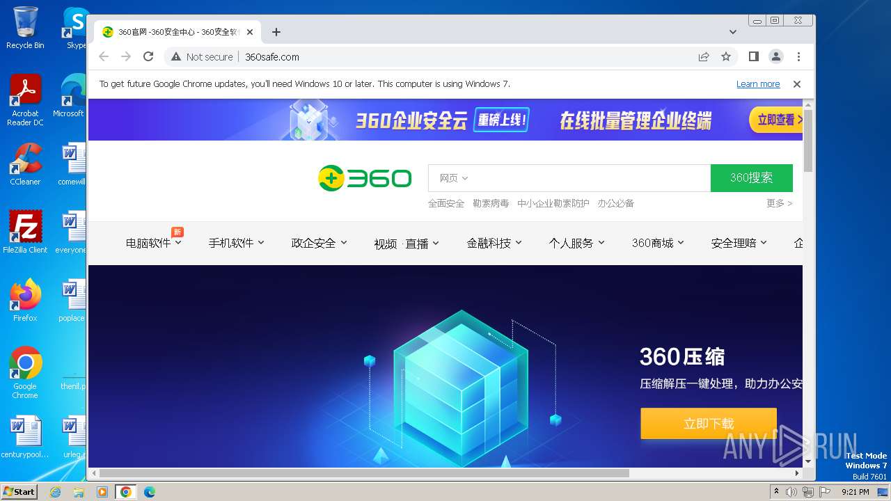Open tab search chevron

click(733, 32)
